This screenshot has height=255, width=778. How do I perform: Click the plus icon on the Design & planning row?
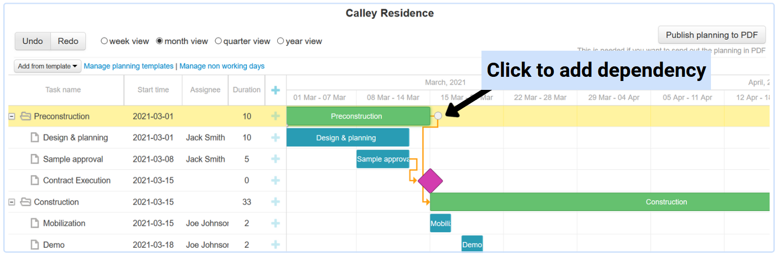click(x=276, y=137)
